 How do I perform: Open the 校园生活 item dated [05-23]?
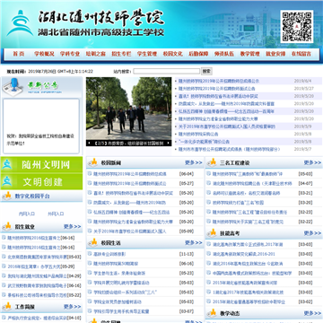119,273
